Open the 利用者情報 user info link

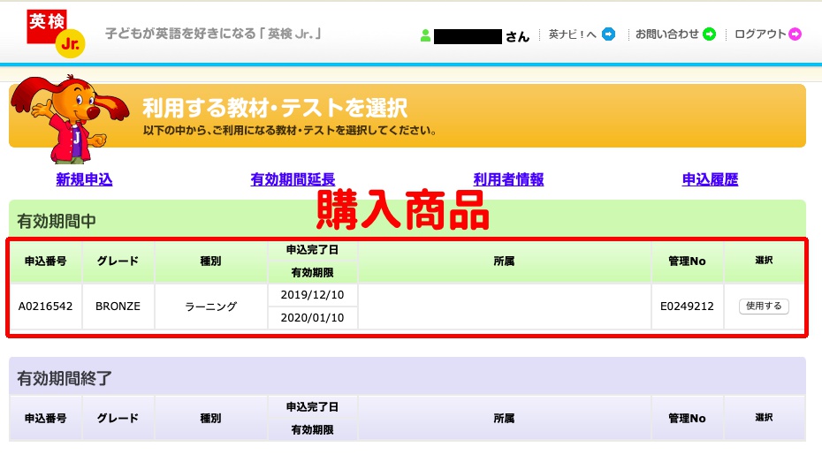[x=508, y=179]
